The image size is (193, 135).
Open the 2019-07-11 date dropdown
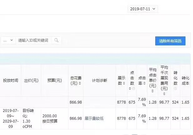(x=143, y=9)
